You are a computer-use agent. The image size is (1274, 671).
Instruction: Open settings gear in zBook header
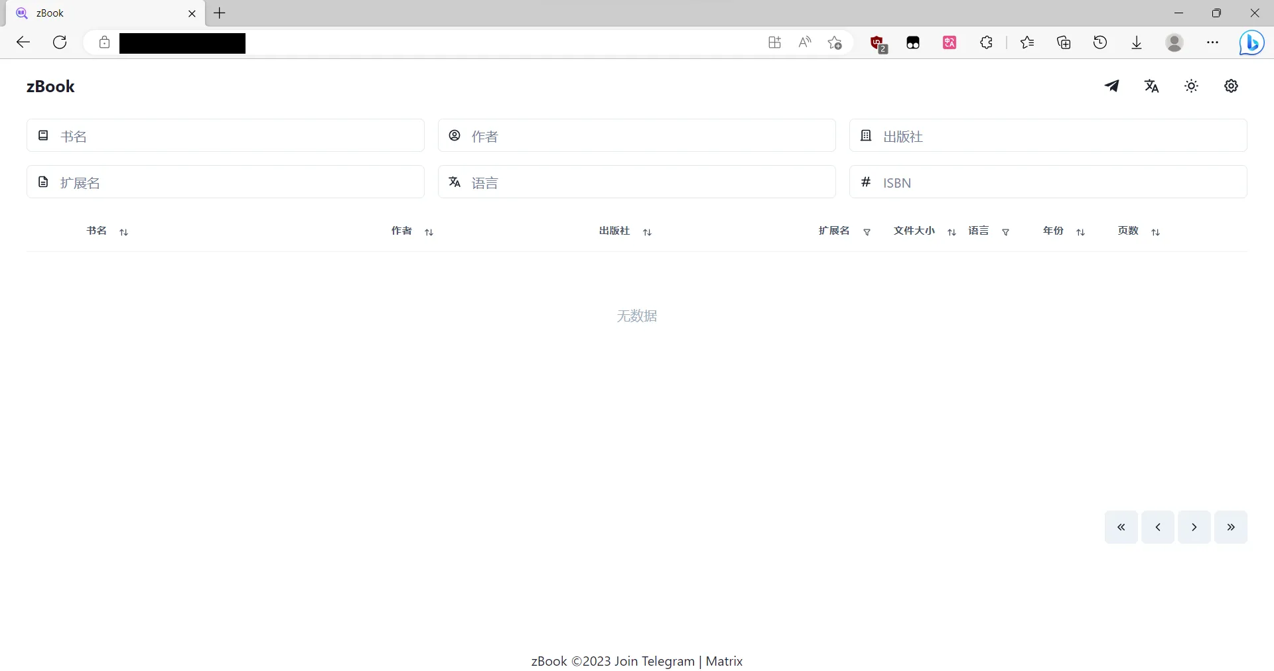pos(1231,86)
